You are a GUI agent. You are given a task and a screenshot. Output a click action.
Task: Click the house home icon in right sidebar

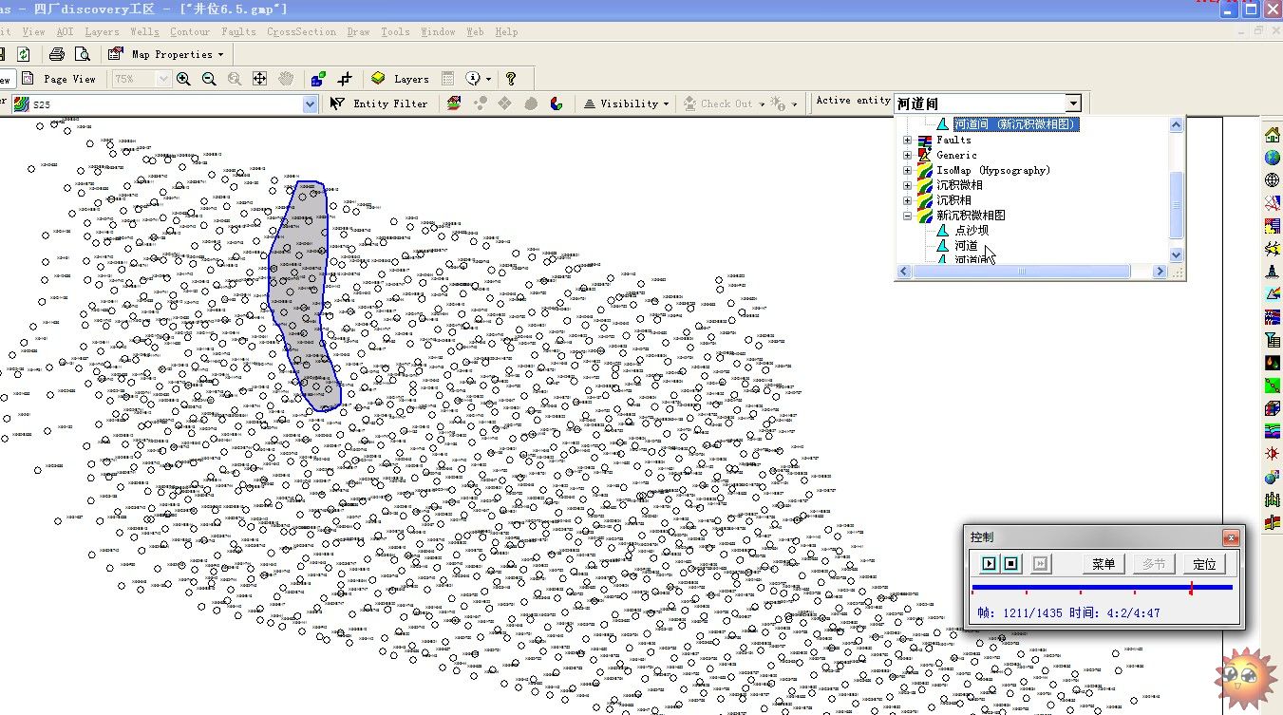(x=1273, y=135)
